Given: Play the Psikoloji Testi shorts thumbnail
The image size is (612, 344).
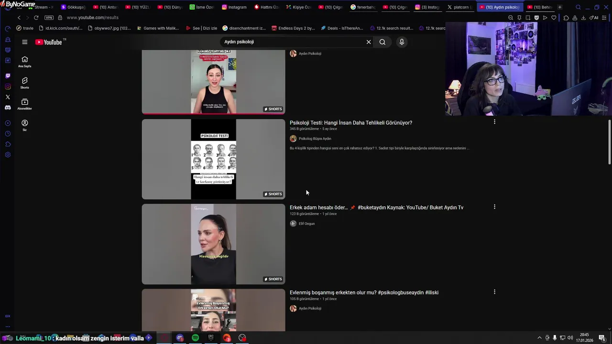Looking at the screenshot, I should [213, 159].
